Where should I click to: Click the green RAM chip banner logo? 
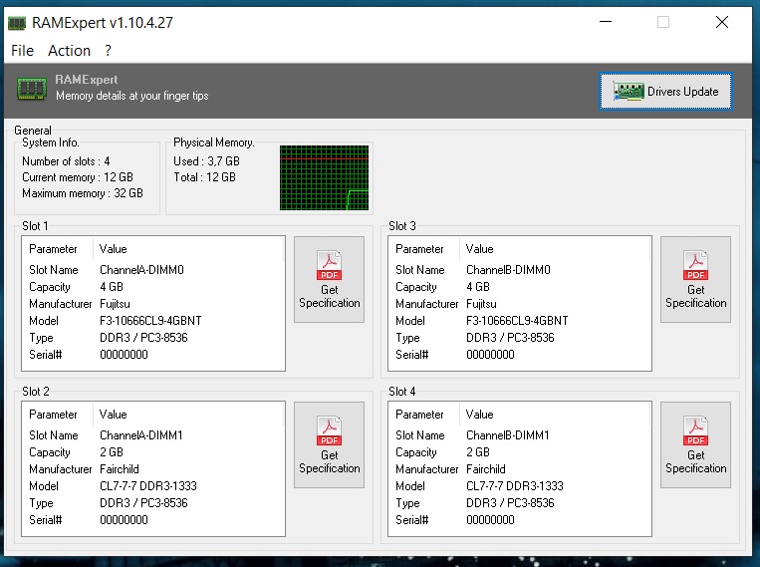32,89
